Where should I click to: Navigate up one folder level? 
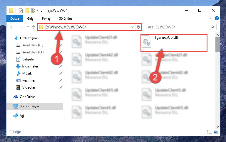click(34, 27)
